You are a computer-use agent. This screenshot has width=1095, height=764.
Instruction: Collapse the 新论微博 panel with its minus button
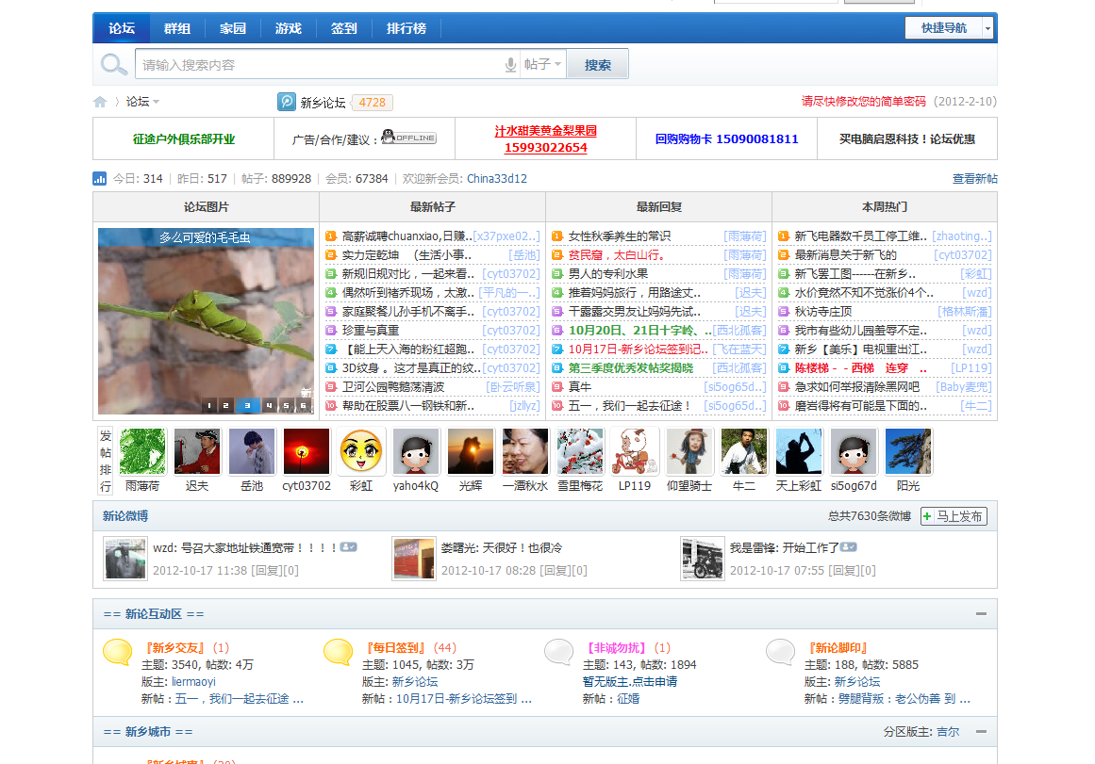(x=981, y=515)
